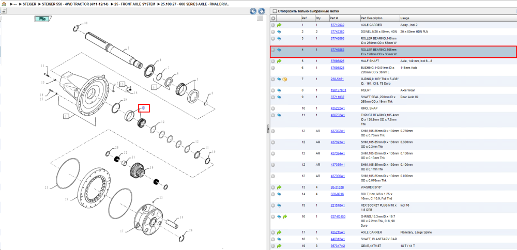Image resolution: width=517 pixels, height=250 pixels.
Task: Open part number 87746863 link
Action: 337,50
